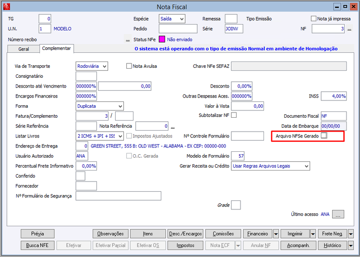Click the Data de Embarque field

334,126
